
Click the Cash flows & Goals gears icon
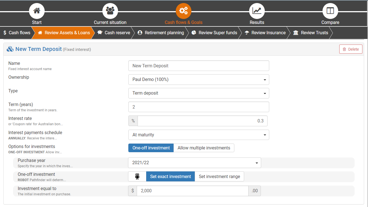point(183,11)
